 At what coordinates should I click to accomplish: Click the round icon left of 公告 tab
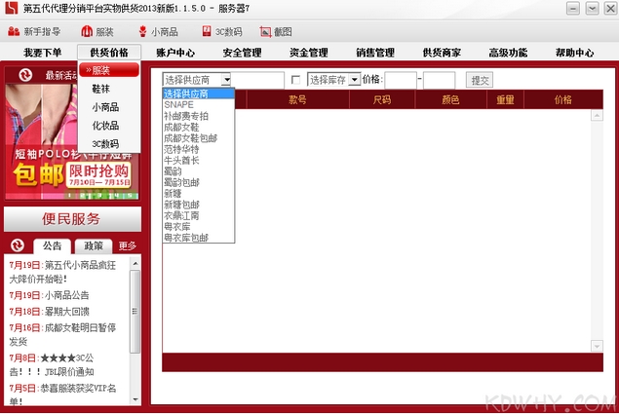(x=17, y=245)
